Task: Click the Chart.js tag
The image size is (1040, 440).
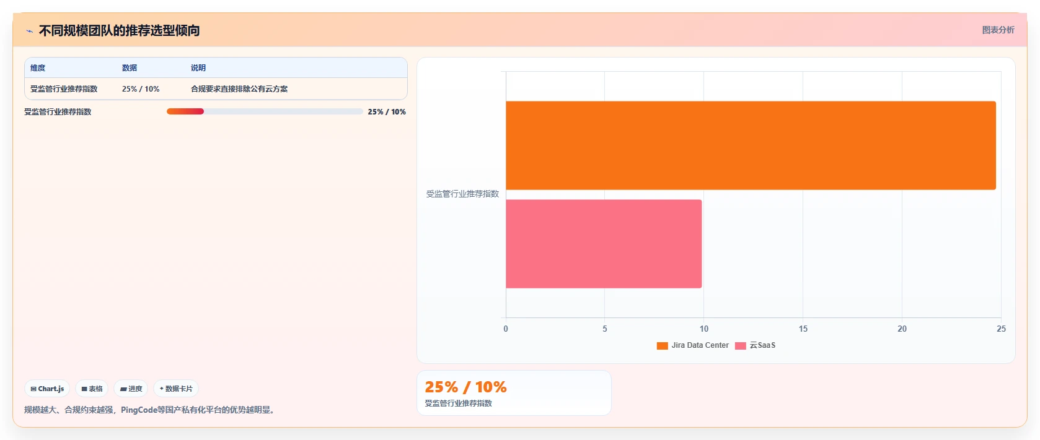Action: (x=47, y=389)
